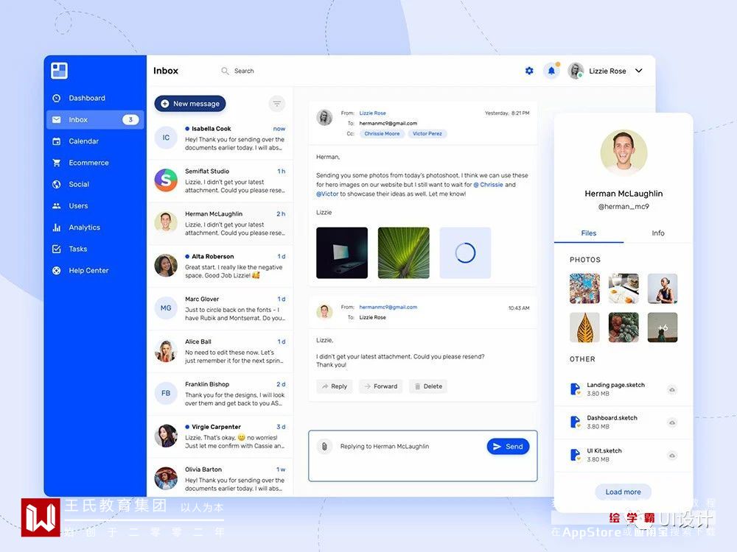737x552 pixels.
Task: Click the FB initials avatar
Action: point(166,393)
